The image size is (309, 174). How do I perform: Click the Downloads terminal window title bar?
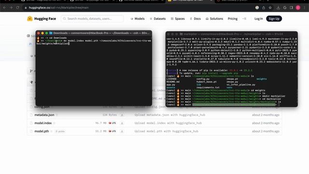[94, 33]
